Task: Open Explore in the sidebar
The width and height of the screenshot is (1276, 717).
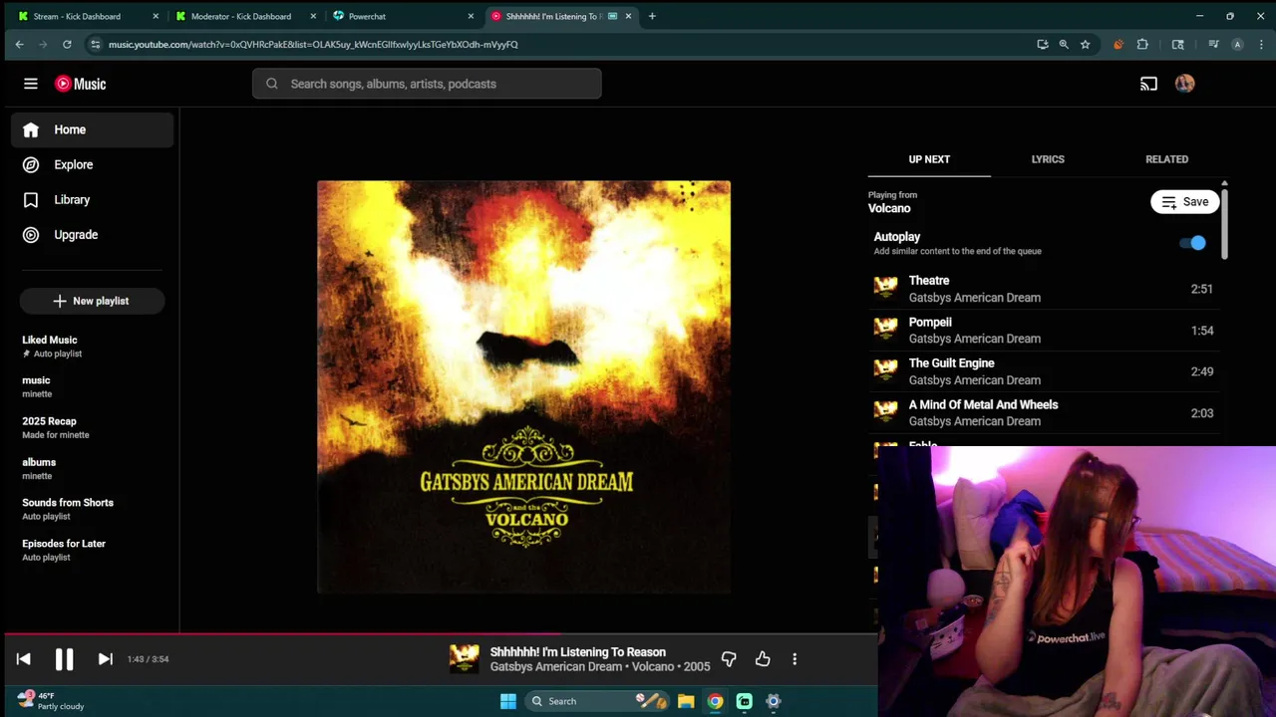Action: (x=93, y=164)
